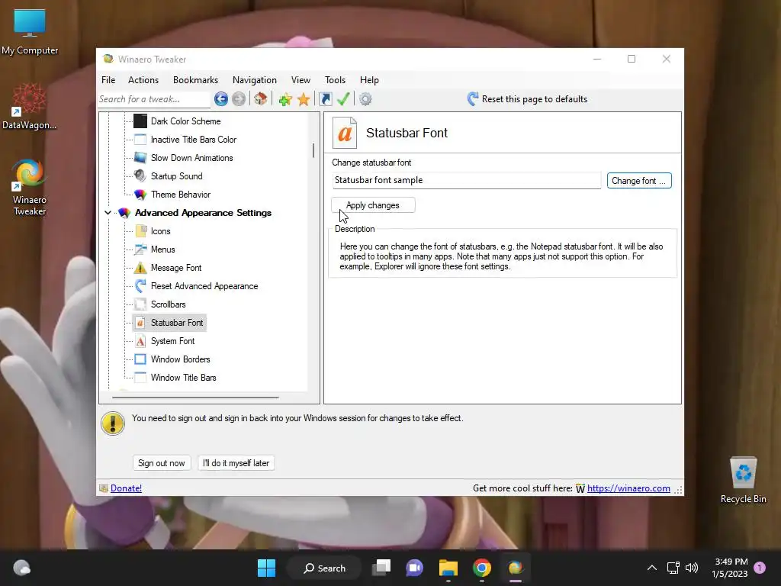Click the Forward navigation arrow icon
Viewport: 781px width, 586px height.
pos(239,99)
